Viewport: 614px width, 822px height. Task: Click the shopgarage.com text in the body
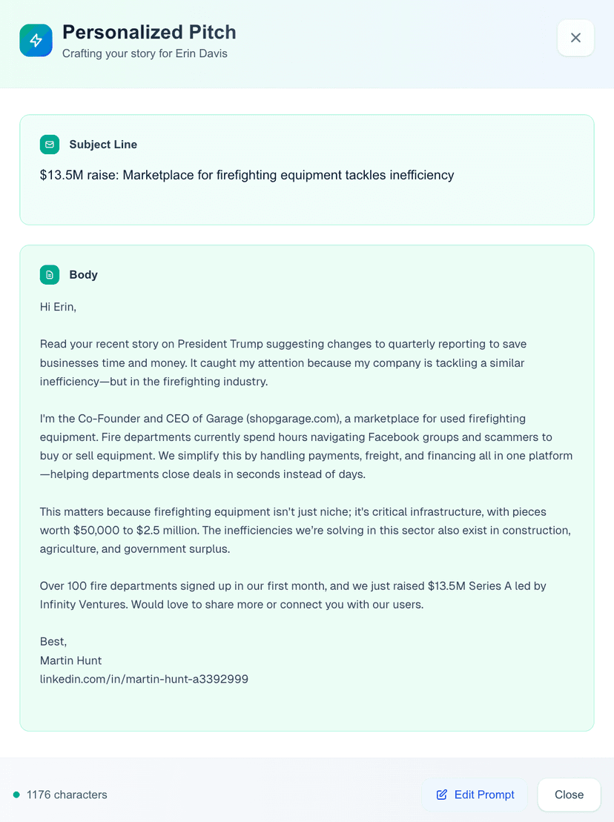293,419
